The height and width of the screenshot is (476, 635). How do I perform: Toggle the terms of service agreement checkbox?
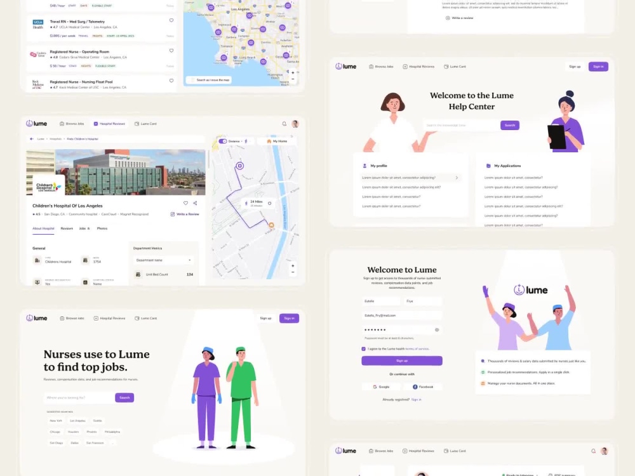(364, 349)
